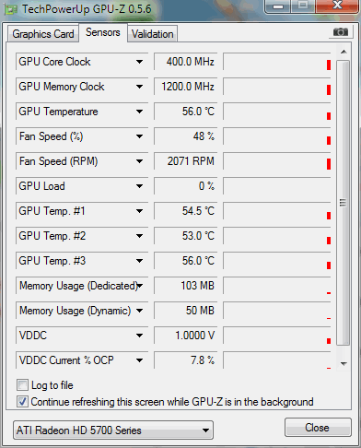The height and width of the screenshot is (448, 361).
Task: Select the ATI Radeon HD 5700 Series combo box
Action: tap(113, 430)
